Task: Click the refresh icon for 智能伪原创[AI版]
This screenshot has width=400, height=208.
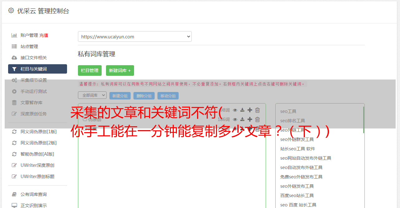Action: click(x=14, y=154)
